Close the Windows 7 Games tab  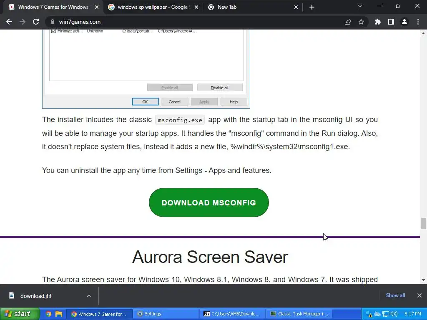(97, 7)
